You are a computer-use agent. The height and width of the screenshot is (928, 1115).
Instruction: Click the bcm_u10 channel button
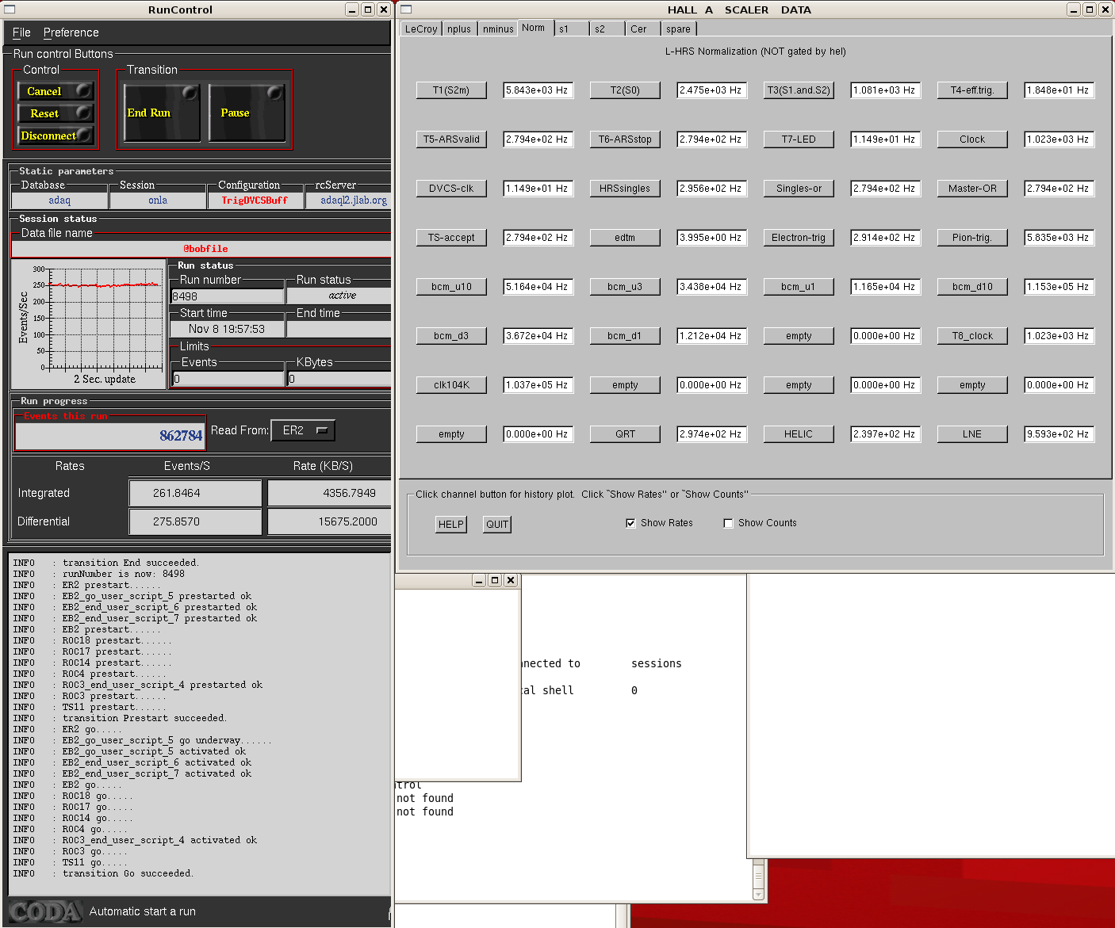[451, 287]
